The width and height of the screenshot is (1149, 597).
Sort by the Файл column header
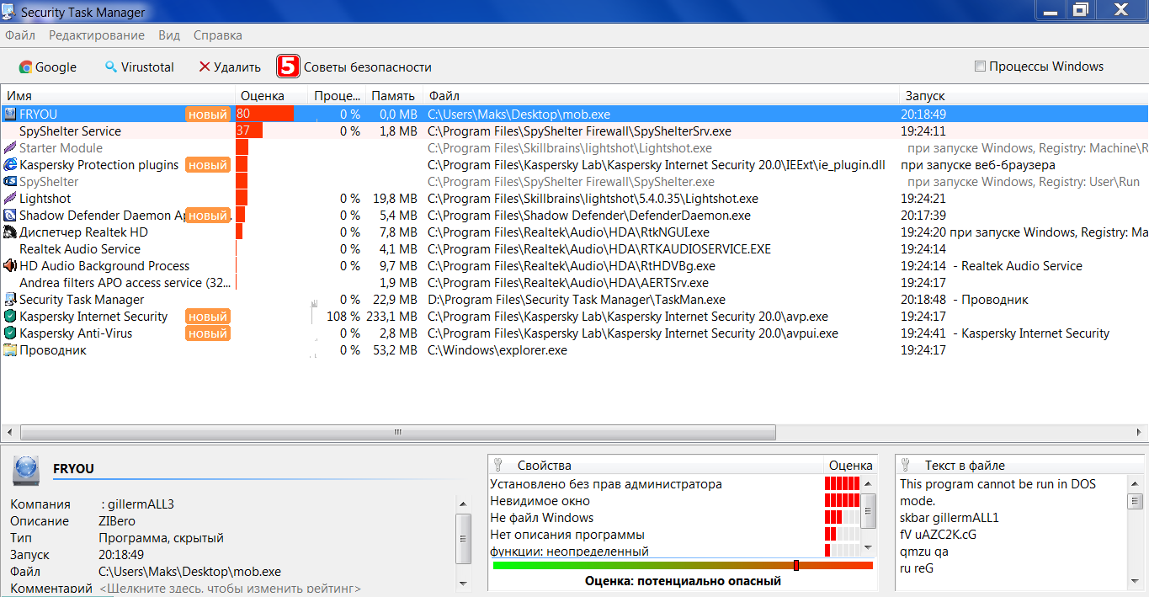[660, 96]
